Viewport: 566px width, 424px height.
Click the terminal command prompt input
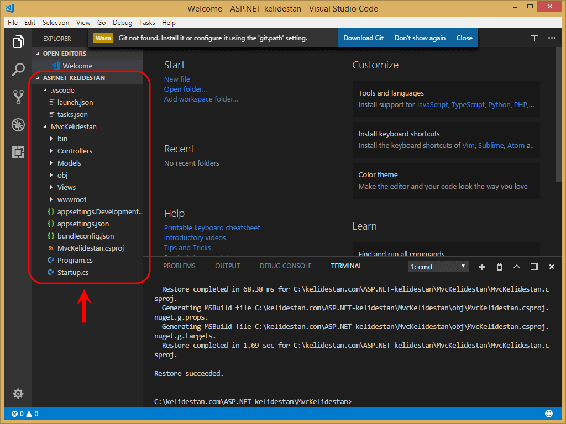pyautogui.click(x=354, y=402)
